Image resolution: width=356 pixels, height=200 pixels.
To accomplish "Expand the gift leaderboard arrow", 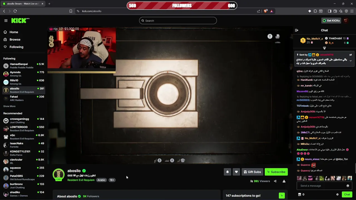I will (324, 48).
